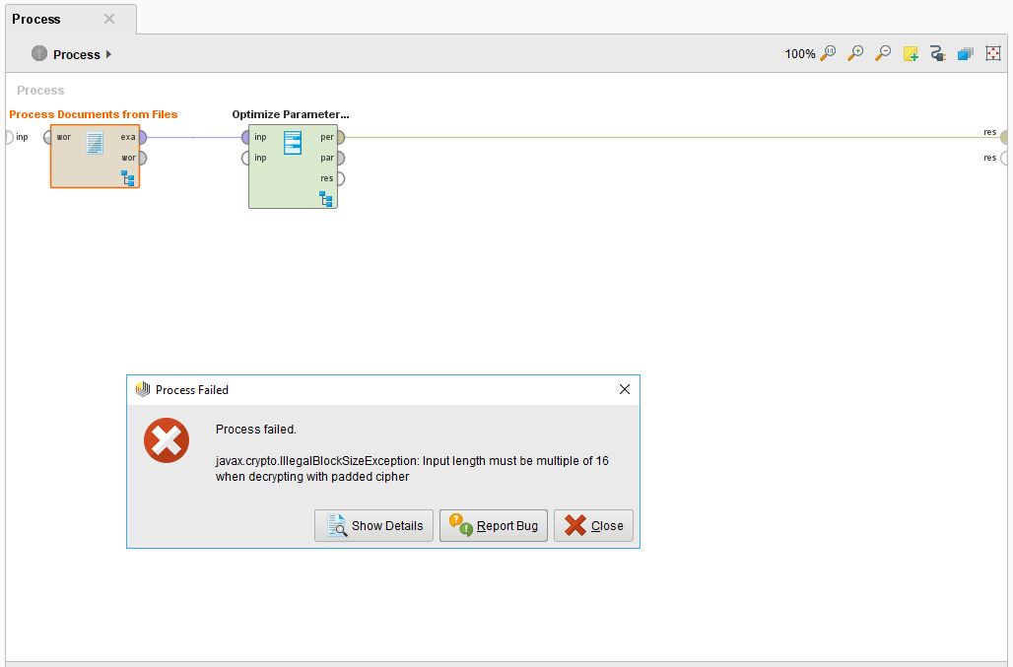
Task: Zoom in on the process canvas
Action: coord(855,52)
